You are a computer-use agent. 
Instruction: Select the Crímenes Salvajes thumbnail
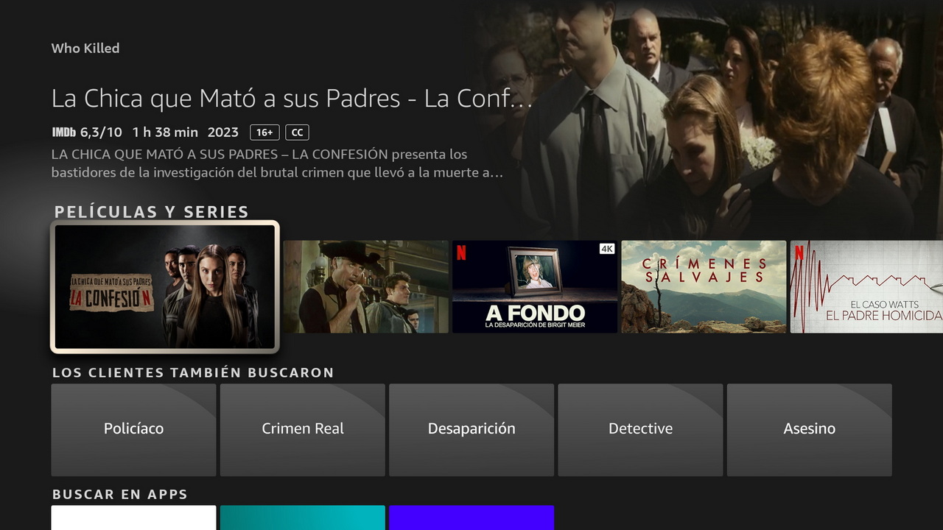pyautogui.click(x=704, y=286)
